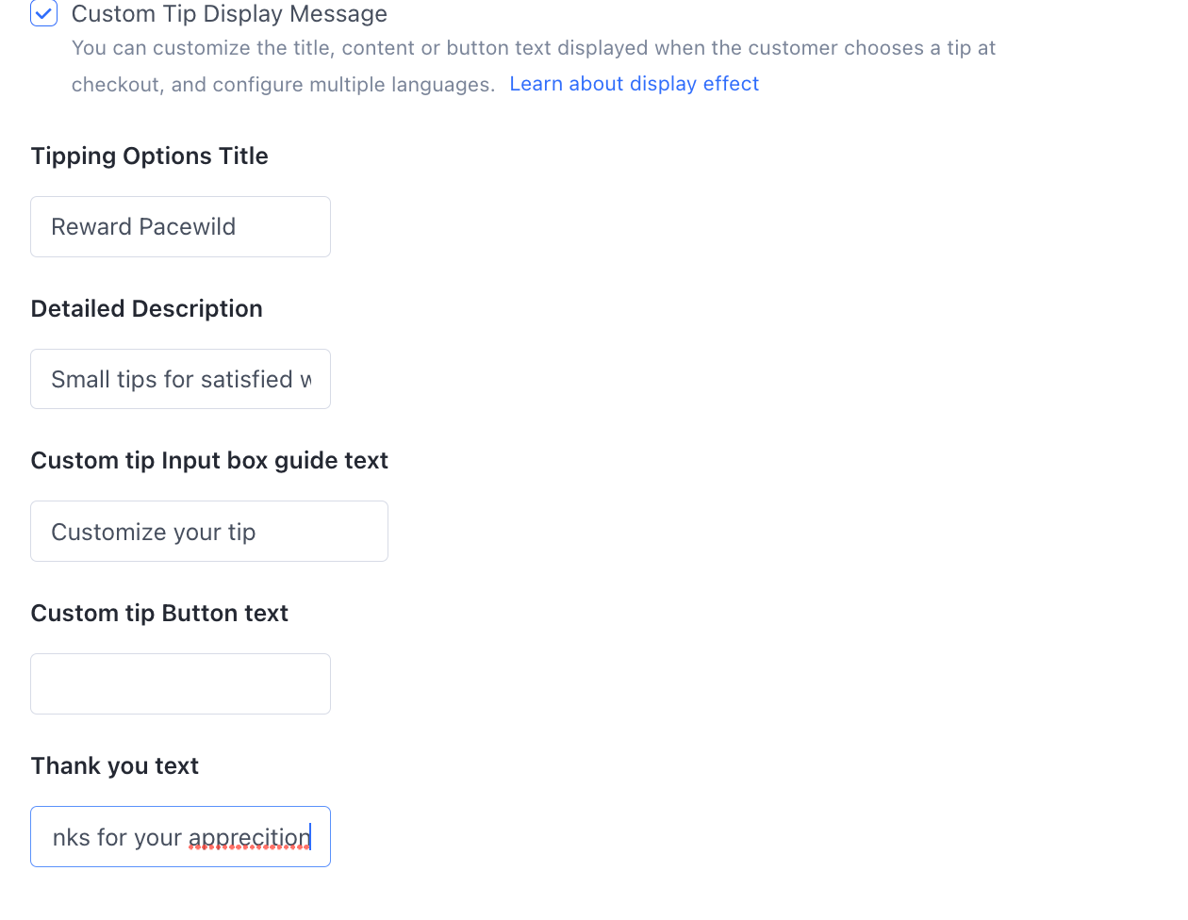This screenshot has height=920, width=1188.
Task: Click the empty Custom tip Button text field
Action: (180, 684)
